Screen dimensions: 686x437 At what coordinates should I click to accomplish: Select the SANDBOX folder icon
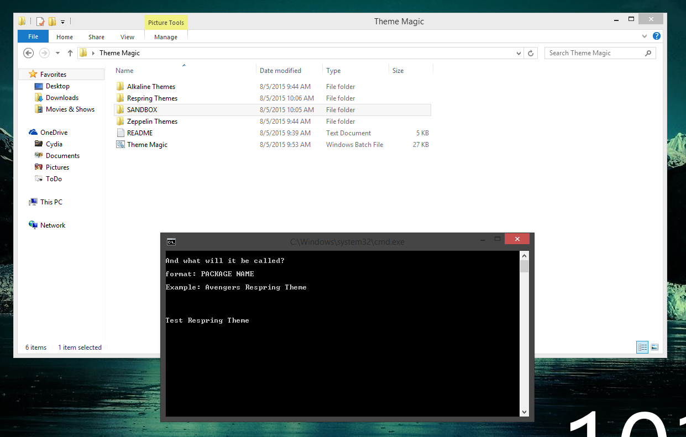coord(121,110)
